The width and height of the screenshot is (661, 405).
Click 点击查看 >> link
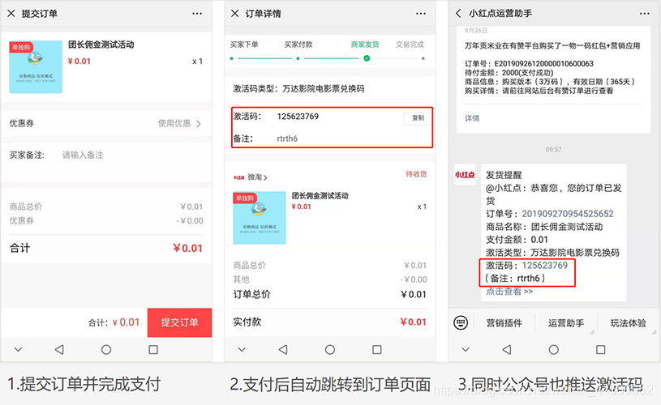[509, 292]
